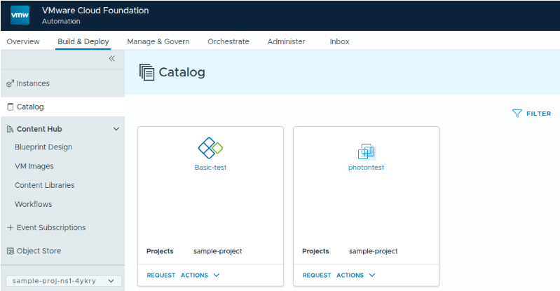Open the sample-proj-ns1-4ykry namespace dropdown

pyautogui.click(x=63, y=280)
